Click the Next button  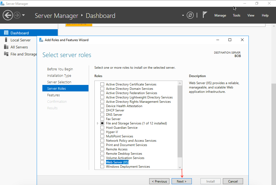pos(182,181)
